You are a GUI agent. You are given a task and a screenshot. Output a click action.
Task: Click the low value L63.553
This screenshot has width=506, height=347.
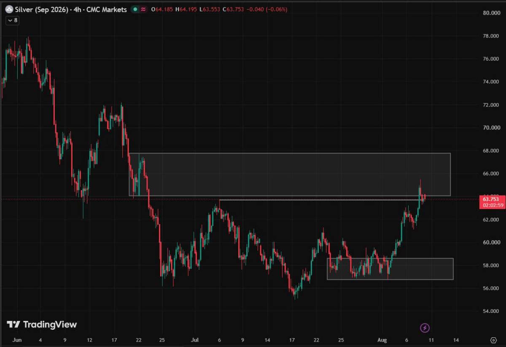(x=210, y=9)
